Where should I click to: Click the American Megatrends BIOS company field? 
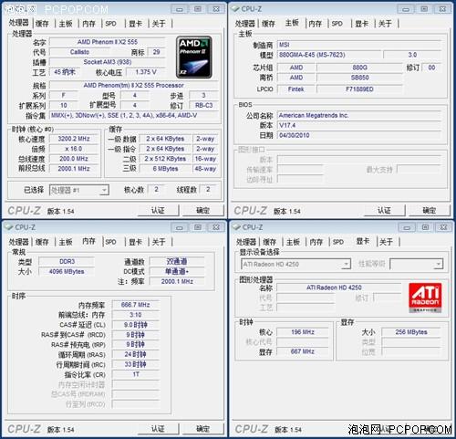[x=359, y=115]
